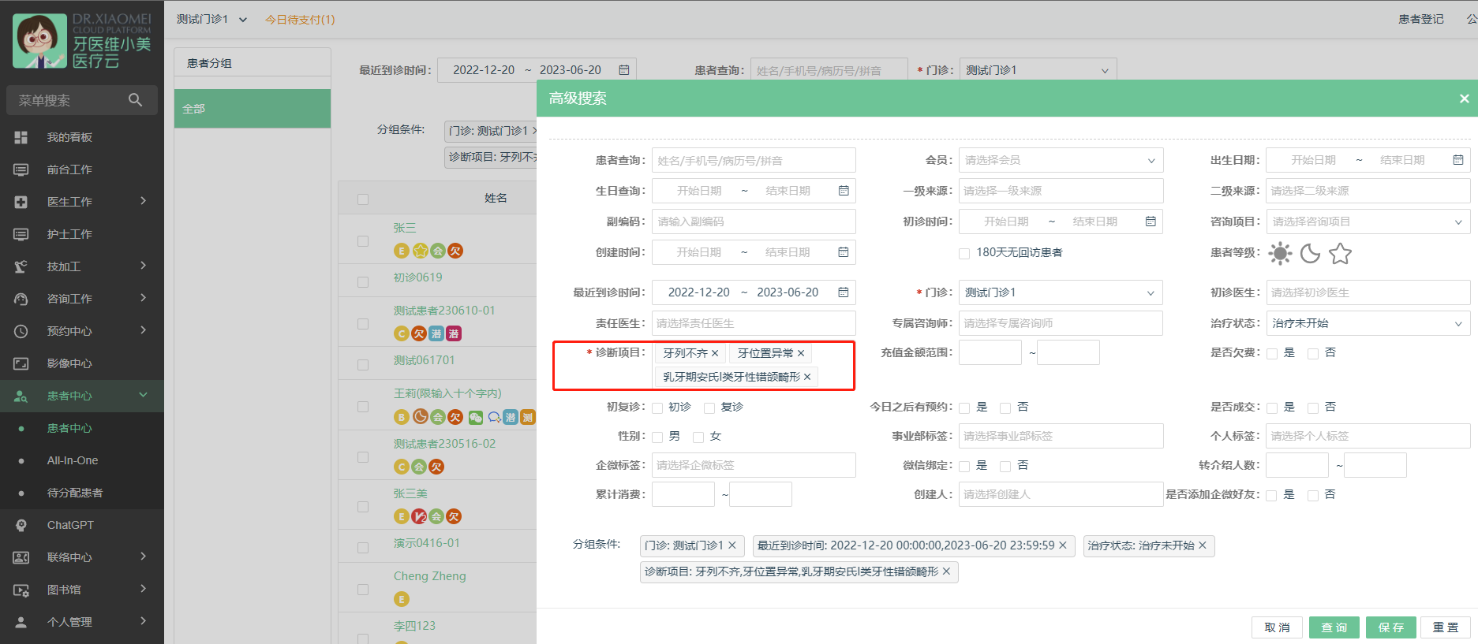Select the 男 gender checkbox
The width and height of the screenshot is (1478, 644).
(x=657, y=437)
